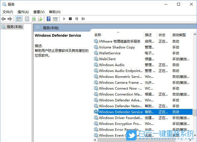
Task: Select the Windows Driver Foundation service
Action: [x=143, y=118]
